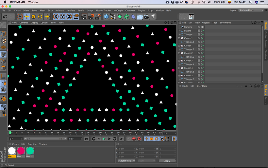Screen dimensions: 268x168
Task: Click the green Subdivision Surface generator icon
Action: [x=120, y=17]
